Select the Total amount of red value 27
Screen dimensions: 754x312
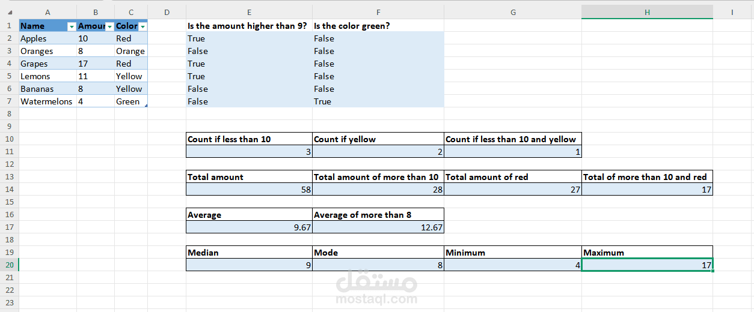click(513, 190)
